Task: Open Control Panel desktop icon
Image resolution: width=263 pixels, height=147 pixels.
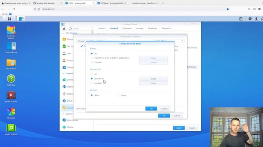Action: 11,48
